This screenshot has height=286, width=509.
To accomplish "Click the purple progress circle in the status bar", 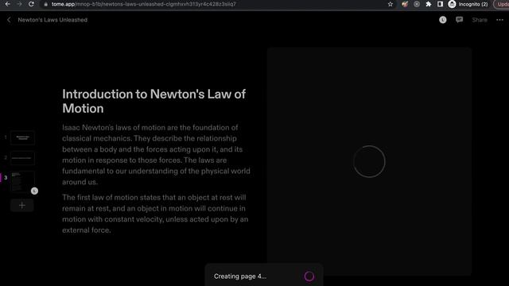I will pos(309,276).
